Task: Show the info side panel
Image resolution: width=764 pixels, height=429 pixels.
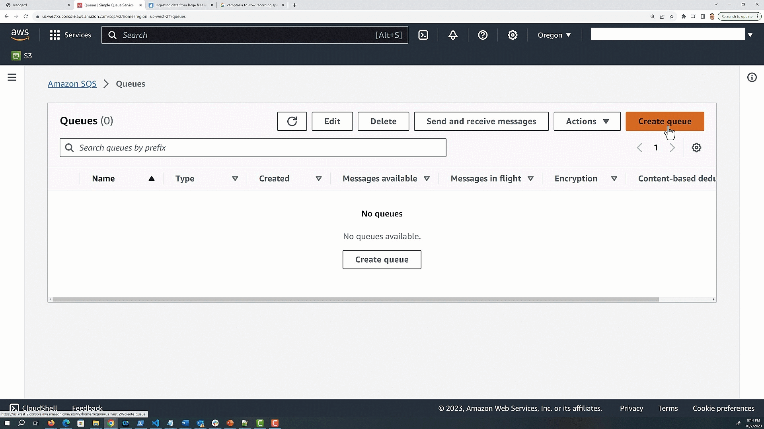Action: (x=752, y=77)
